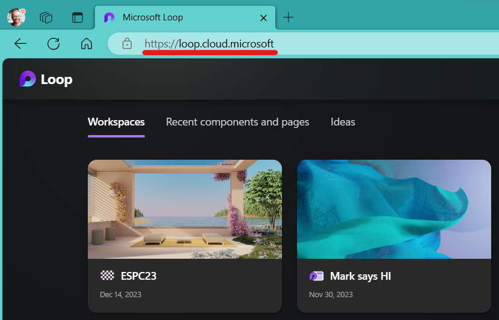This screenshot has width=499, height=320.
Task: Switch to Recent components and pages tab
Action: click(237, 122)
